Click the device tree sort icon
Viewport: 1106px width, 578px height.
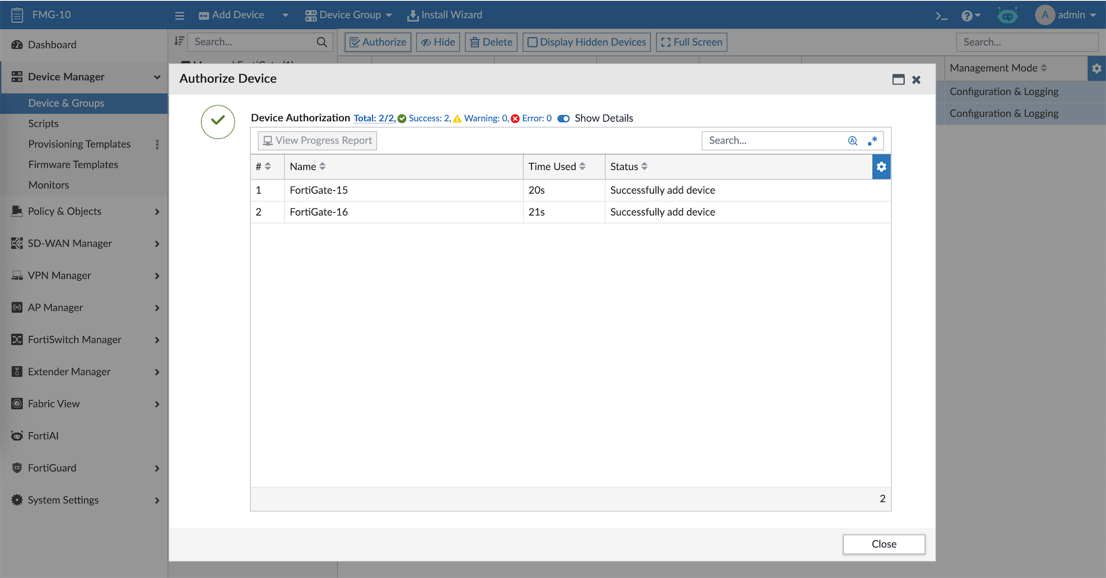(179, 41)
